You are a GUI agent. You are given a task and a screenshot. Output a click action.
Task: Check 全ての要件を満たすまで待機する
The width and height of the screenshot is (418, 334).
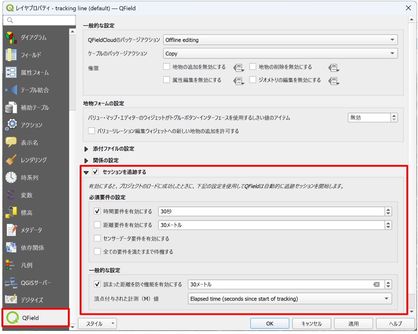click(97, 251)
